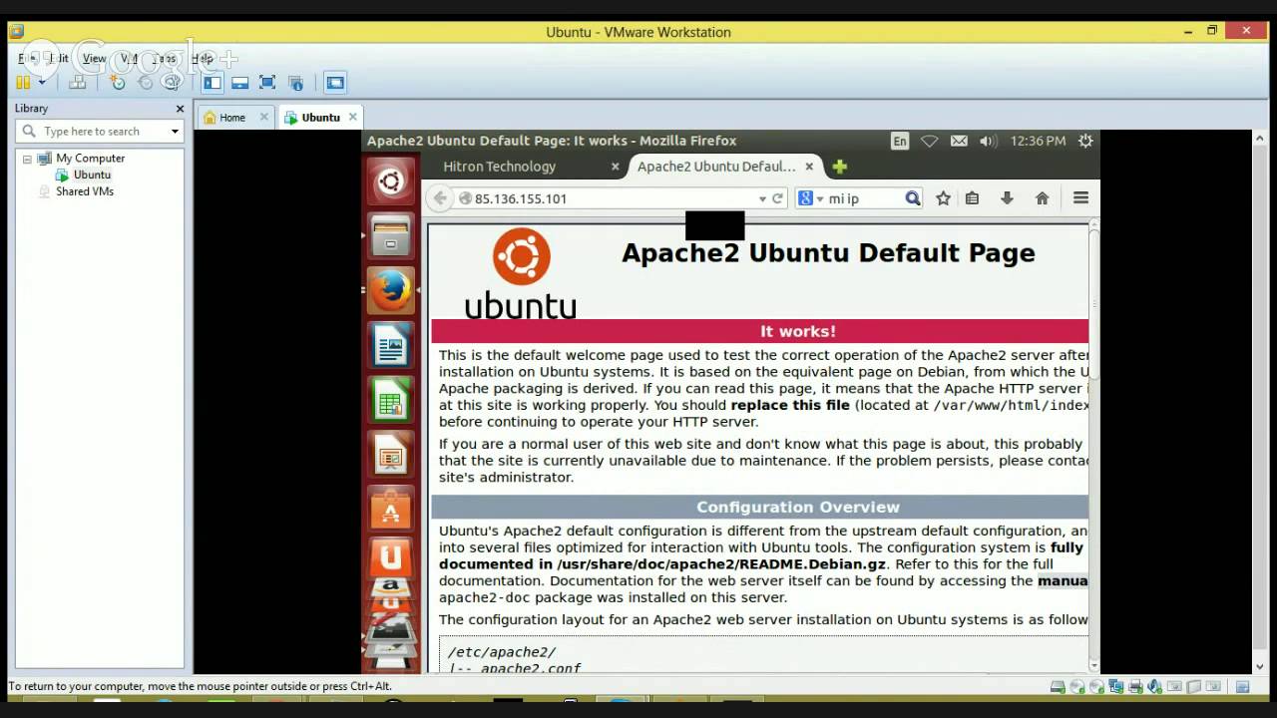
Task: Open the En keyboard layout indicator
Action: 900,141
